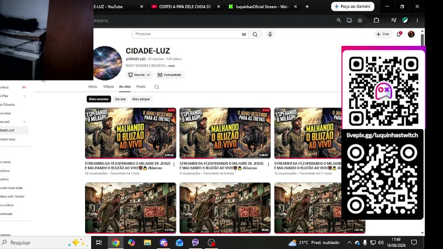Open options for the 9 visualizações video
The image size is (443, 249).
pos(268,165)
